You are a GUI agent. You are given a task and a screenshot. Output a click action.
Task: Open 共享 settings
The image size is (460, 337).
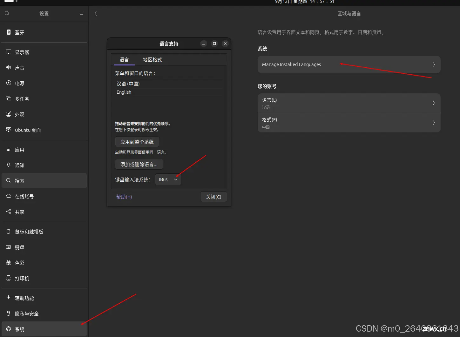click(44, 212)
